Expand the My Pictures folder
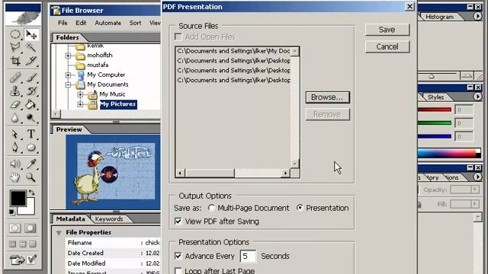 coord(80,104)
